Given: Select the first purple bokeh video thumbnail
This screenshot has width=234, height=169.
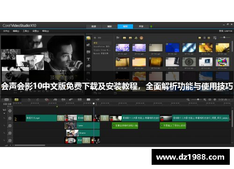Looking at the screenshot, I should click(x=123, y=48).
